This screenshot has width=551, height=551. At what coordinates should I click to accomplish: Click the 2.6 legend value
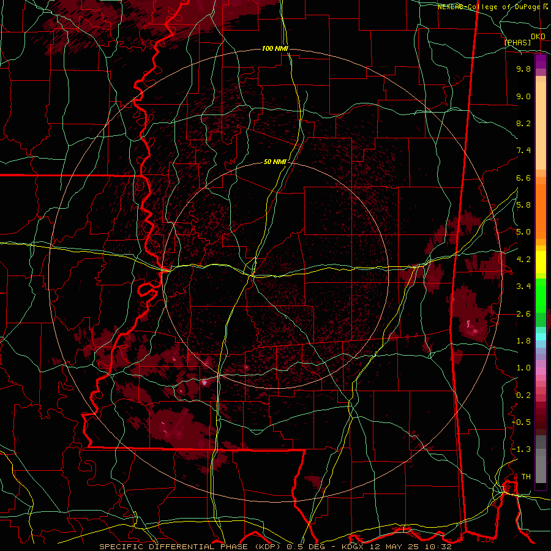click(523, 314)
